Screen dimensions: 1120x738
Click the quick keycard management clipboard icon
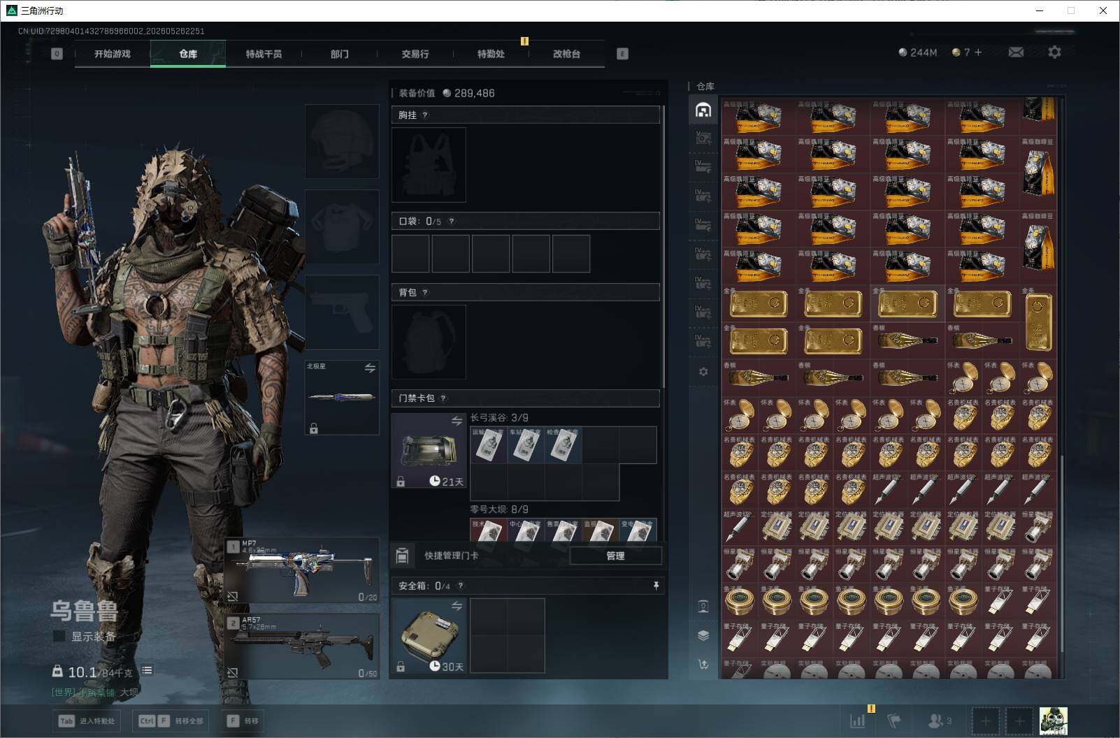pos(402,556)
